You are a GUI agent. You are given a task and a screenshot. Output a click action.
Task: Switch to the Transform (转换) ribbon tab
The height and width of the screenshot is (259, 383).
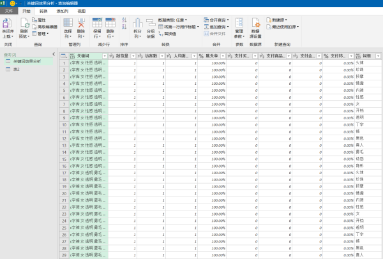[43, 11]
